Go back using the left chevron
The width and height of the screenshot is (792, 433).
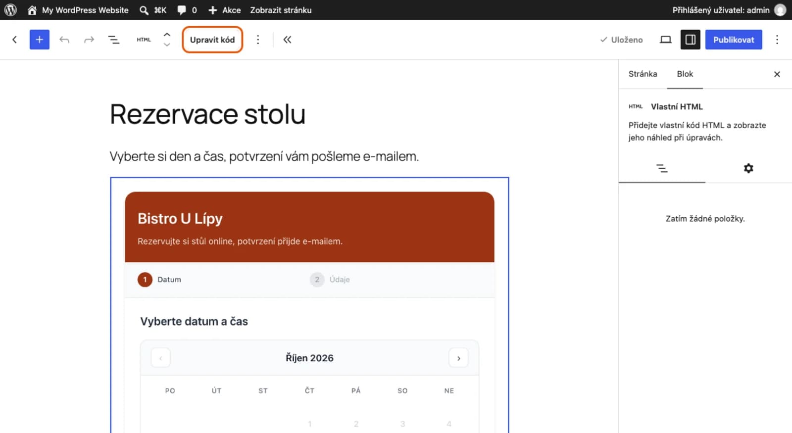(14, 40)
